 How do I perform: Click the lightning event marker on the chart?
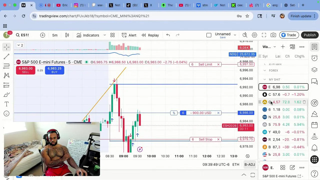(140, 149)
